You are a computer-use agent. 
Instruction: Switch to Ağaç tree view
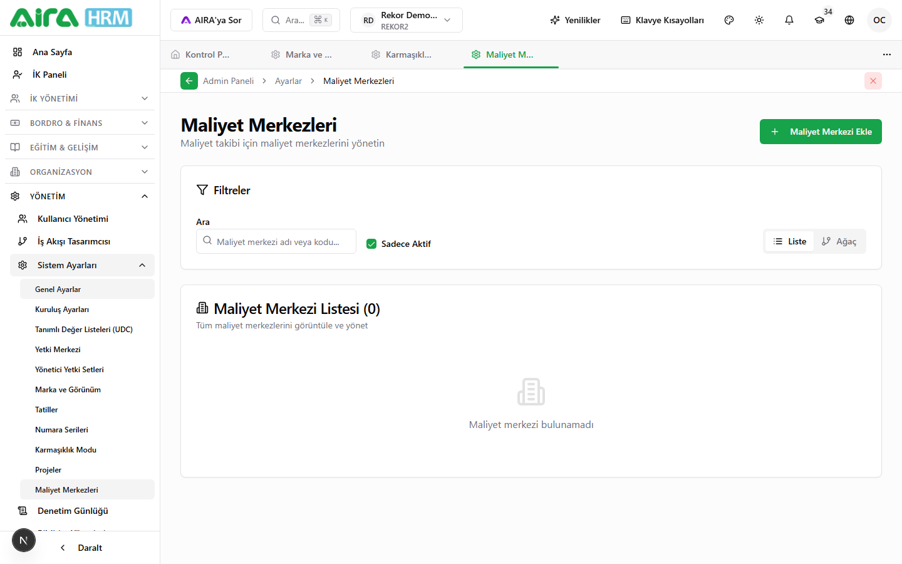(x=839, y=241)
